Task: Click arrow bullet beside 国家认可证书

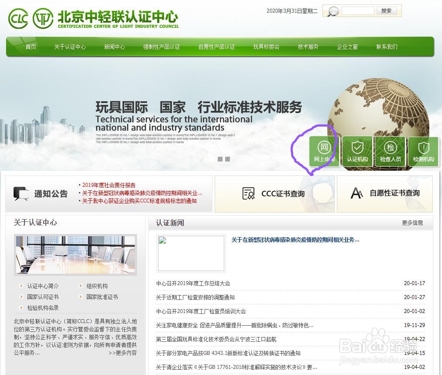Action: click(21, 296)
